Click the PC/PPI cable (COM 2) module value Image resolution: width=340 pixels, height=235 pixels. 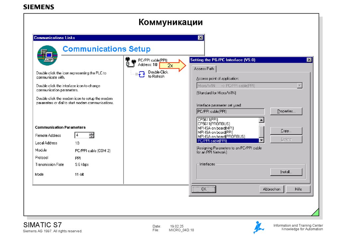pos(93,150)
